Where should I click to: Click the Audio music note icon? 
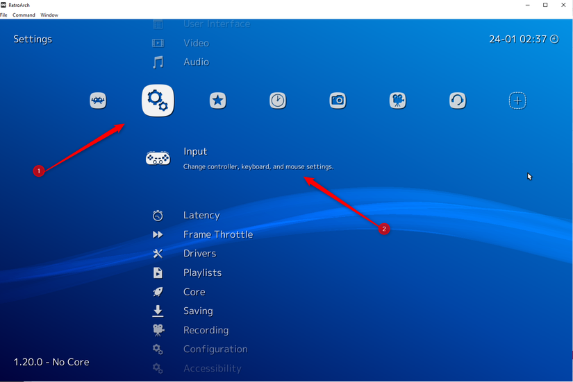point(158,62)
